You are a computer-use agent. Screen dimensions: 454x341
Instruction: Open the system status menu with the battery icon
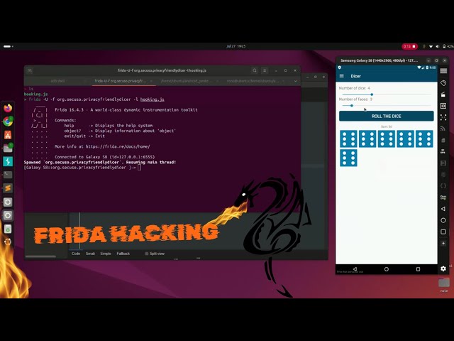coord(438,46)
